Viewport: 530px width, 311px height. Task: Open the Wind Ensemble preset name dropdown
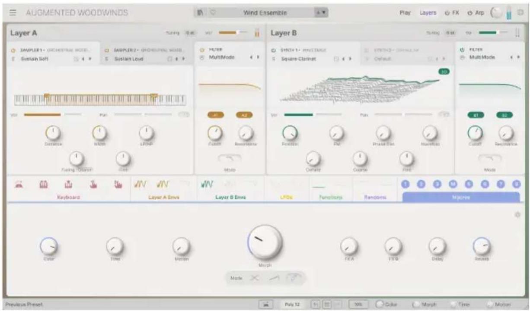[265, 13]
